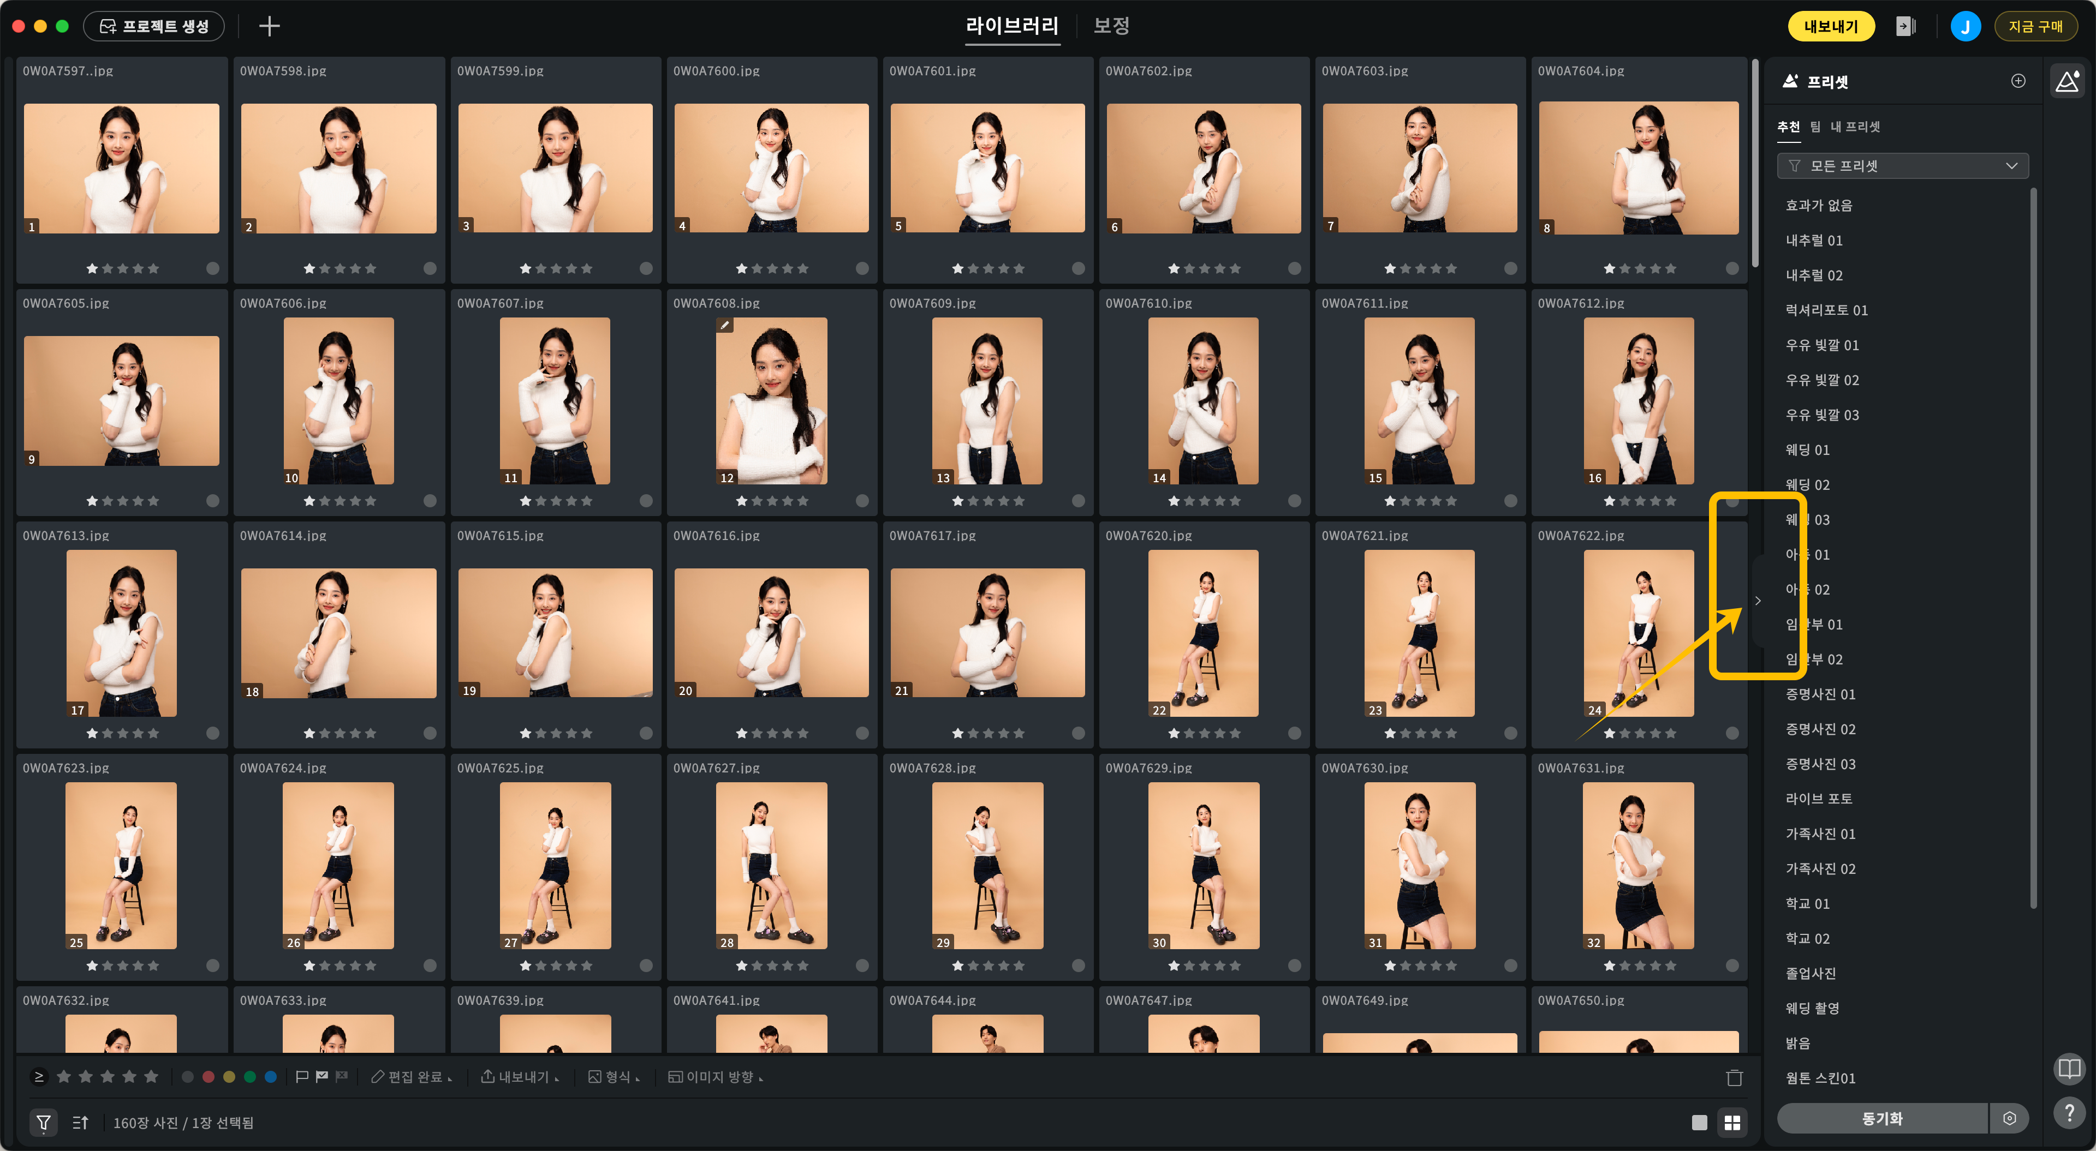The image size is (2096, 1151).
Task: Click the sort order icon next to filter
Action: pyautogui.click(x=80, y=1123)
